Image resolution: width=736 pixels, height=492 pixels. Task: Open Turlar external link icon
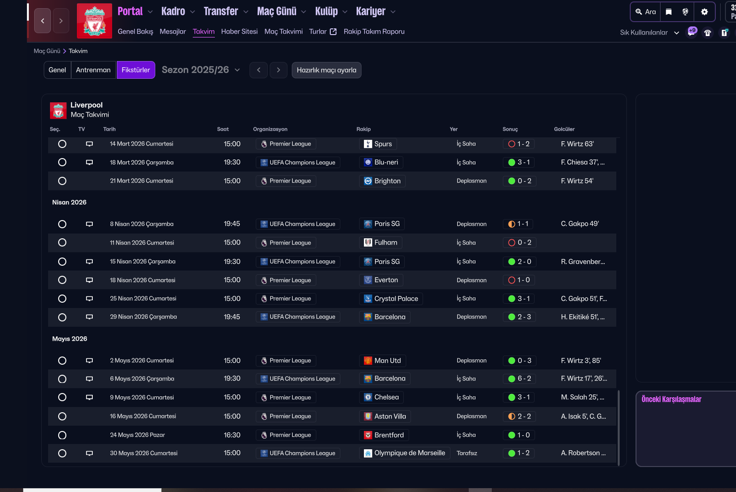coord(333,32)
